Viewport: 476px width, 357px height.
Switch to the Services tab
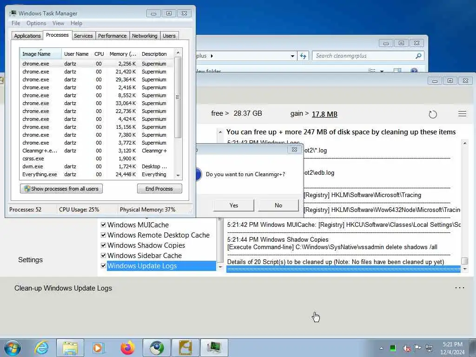click(x=83, y=36)
